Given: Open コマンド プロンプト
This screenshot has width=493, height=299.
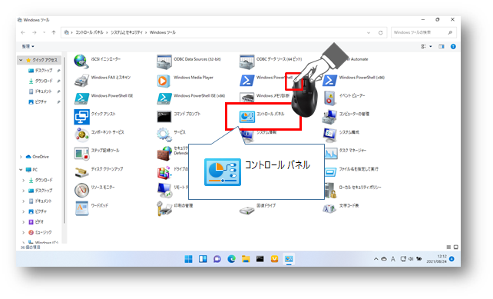Looking at the screenshot, I should click(179, 116).
